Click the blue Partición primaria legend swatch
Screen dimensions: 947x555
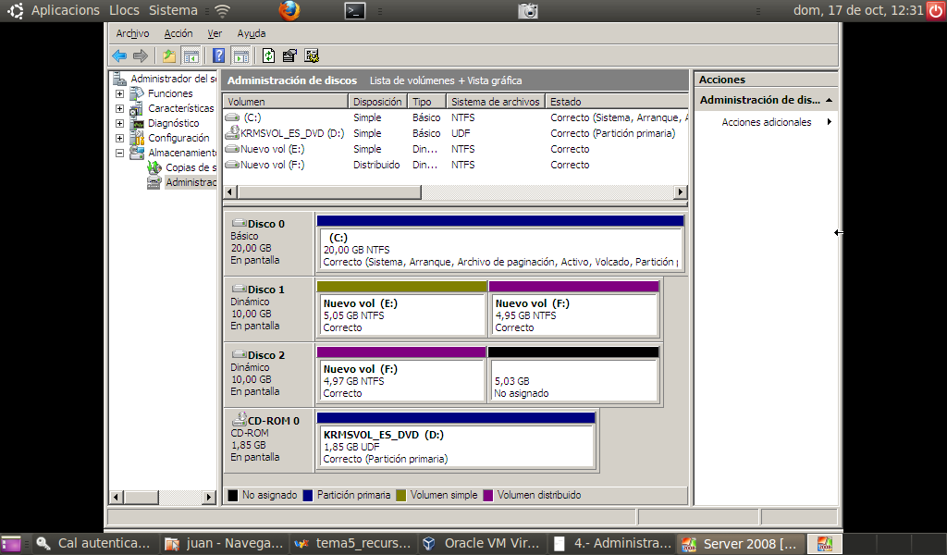click(x=307, y=496)
